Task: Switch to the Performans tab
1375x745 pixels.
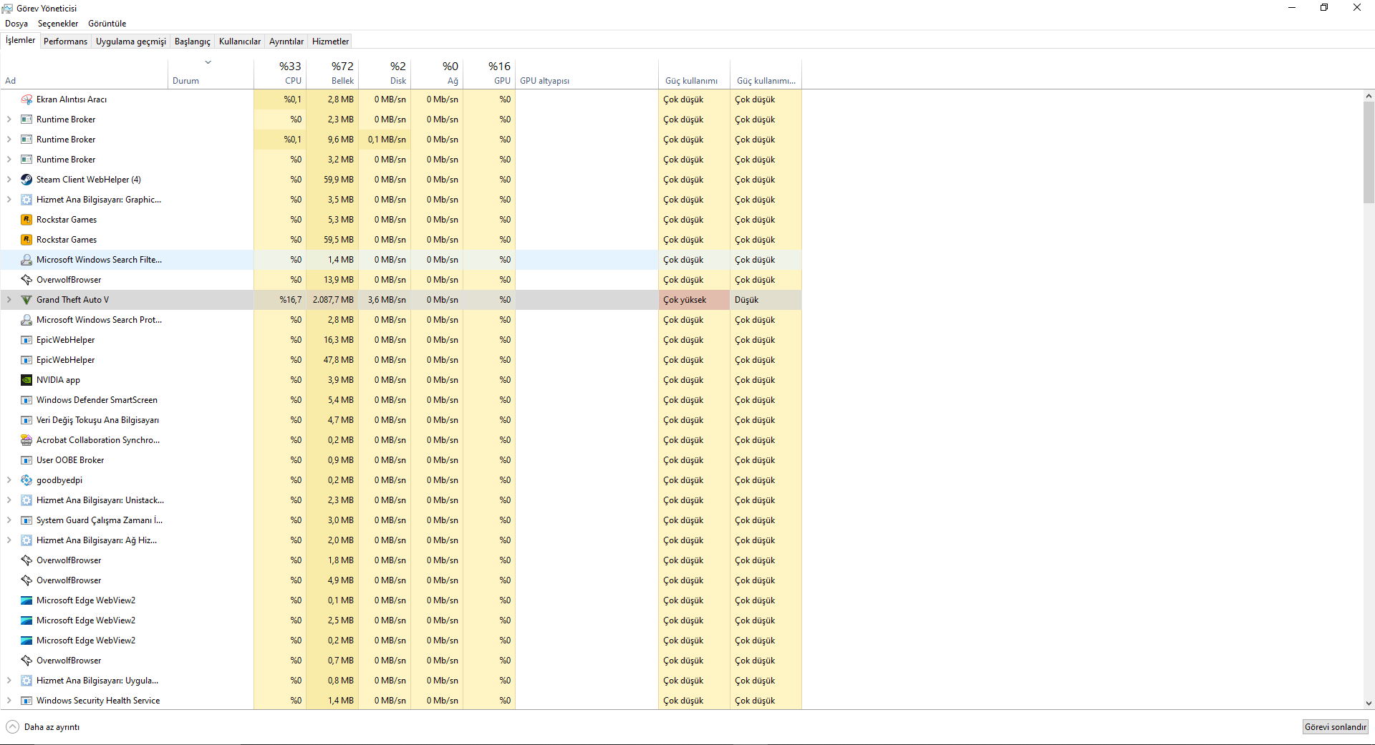Action: (65, 42)
